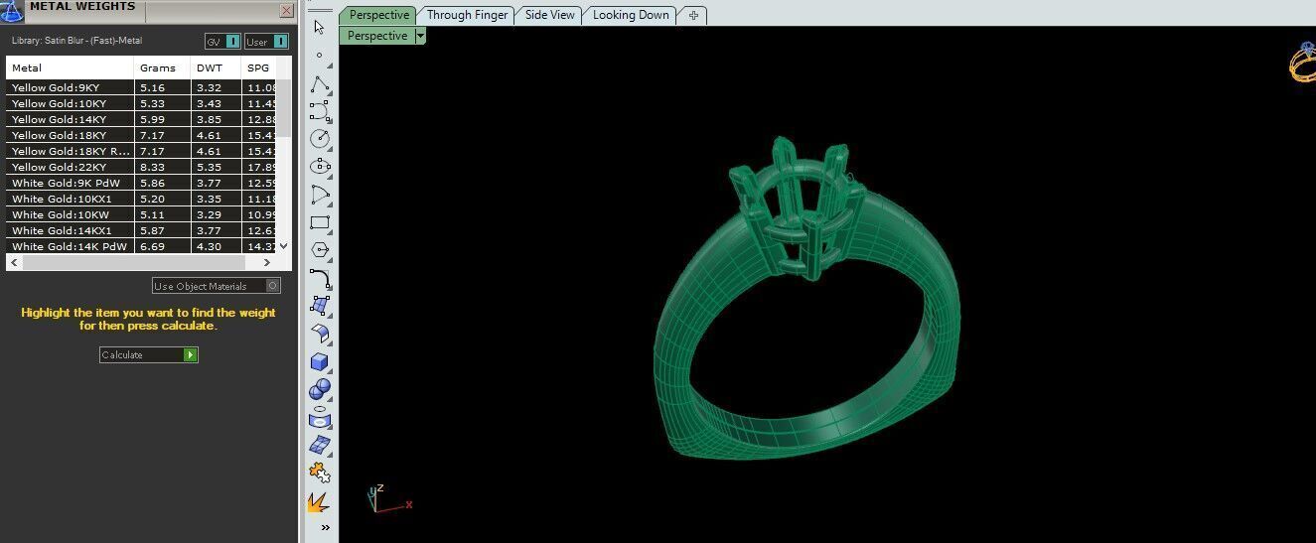The height and width of the screenshot is (543, 1316).
Task: Switch to the Side View tab
Action: (x=549, y=15)
